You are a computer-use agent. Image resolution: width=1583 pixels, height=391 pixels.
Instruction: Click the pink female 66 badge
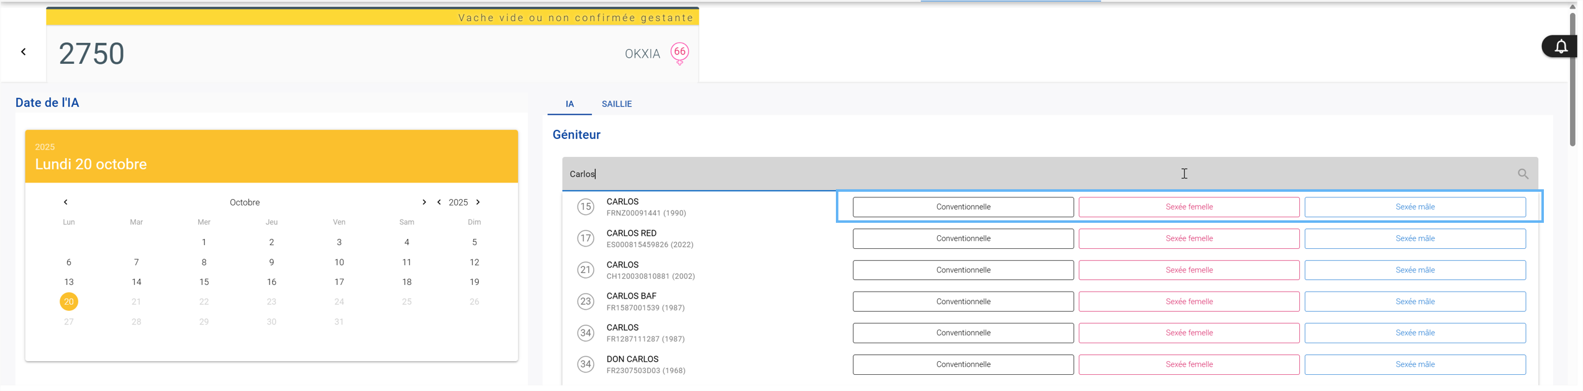(x=679, y=53)
